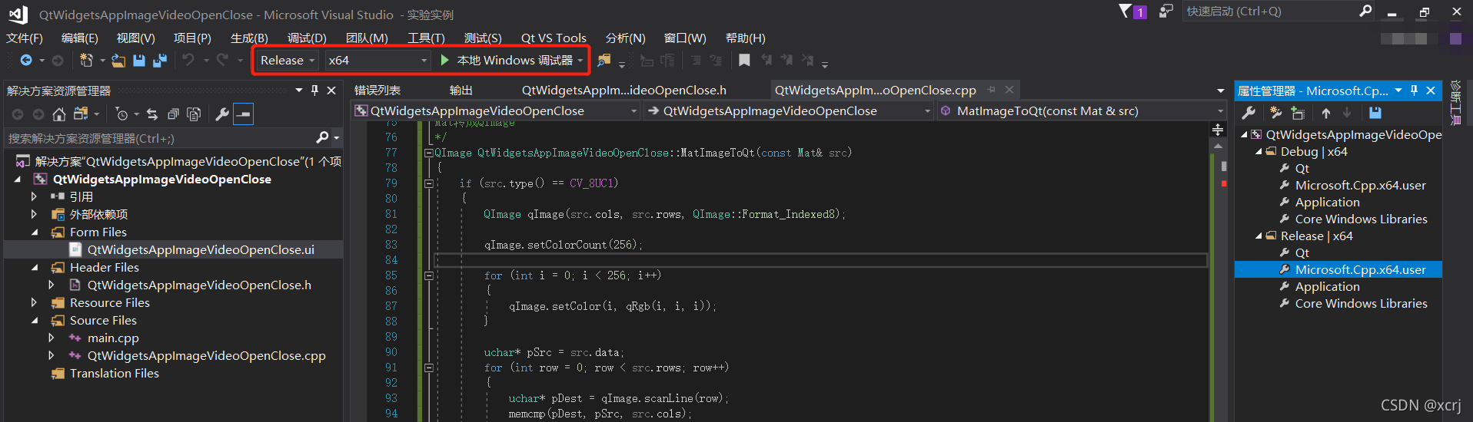Click Add Existing Property Sheet icon

point(1298,113)
